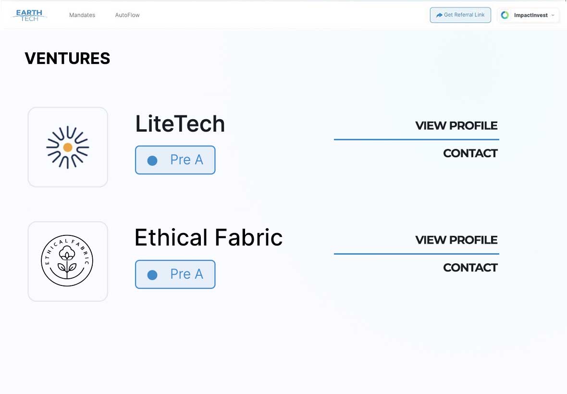Contact the Ethical Fabric venture
This screenshot has height=394, width=567.
pyautogui.click(x=470, y=268)
